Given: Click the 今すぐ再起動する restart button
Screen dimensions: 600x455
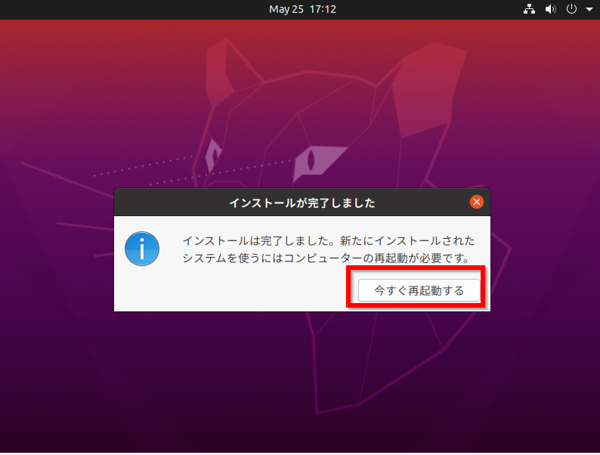Looking at the screenshot, I should point(419,290).
